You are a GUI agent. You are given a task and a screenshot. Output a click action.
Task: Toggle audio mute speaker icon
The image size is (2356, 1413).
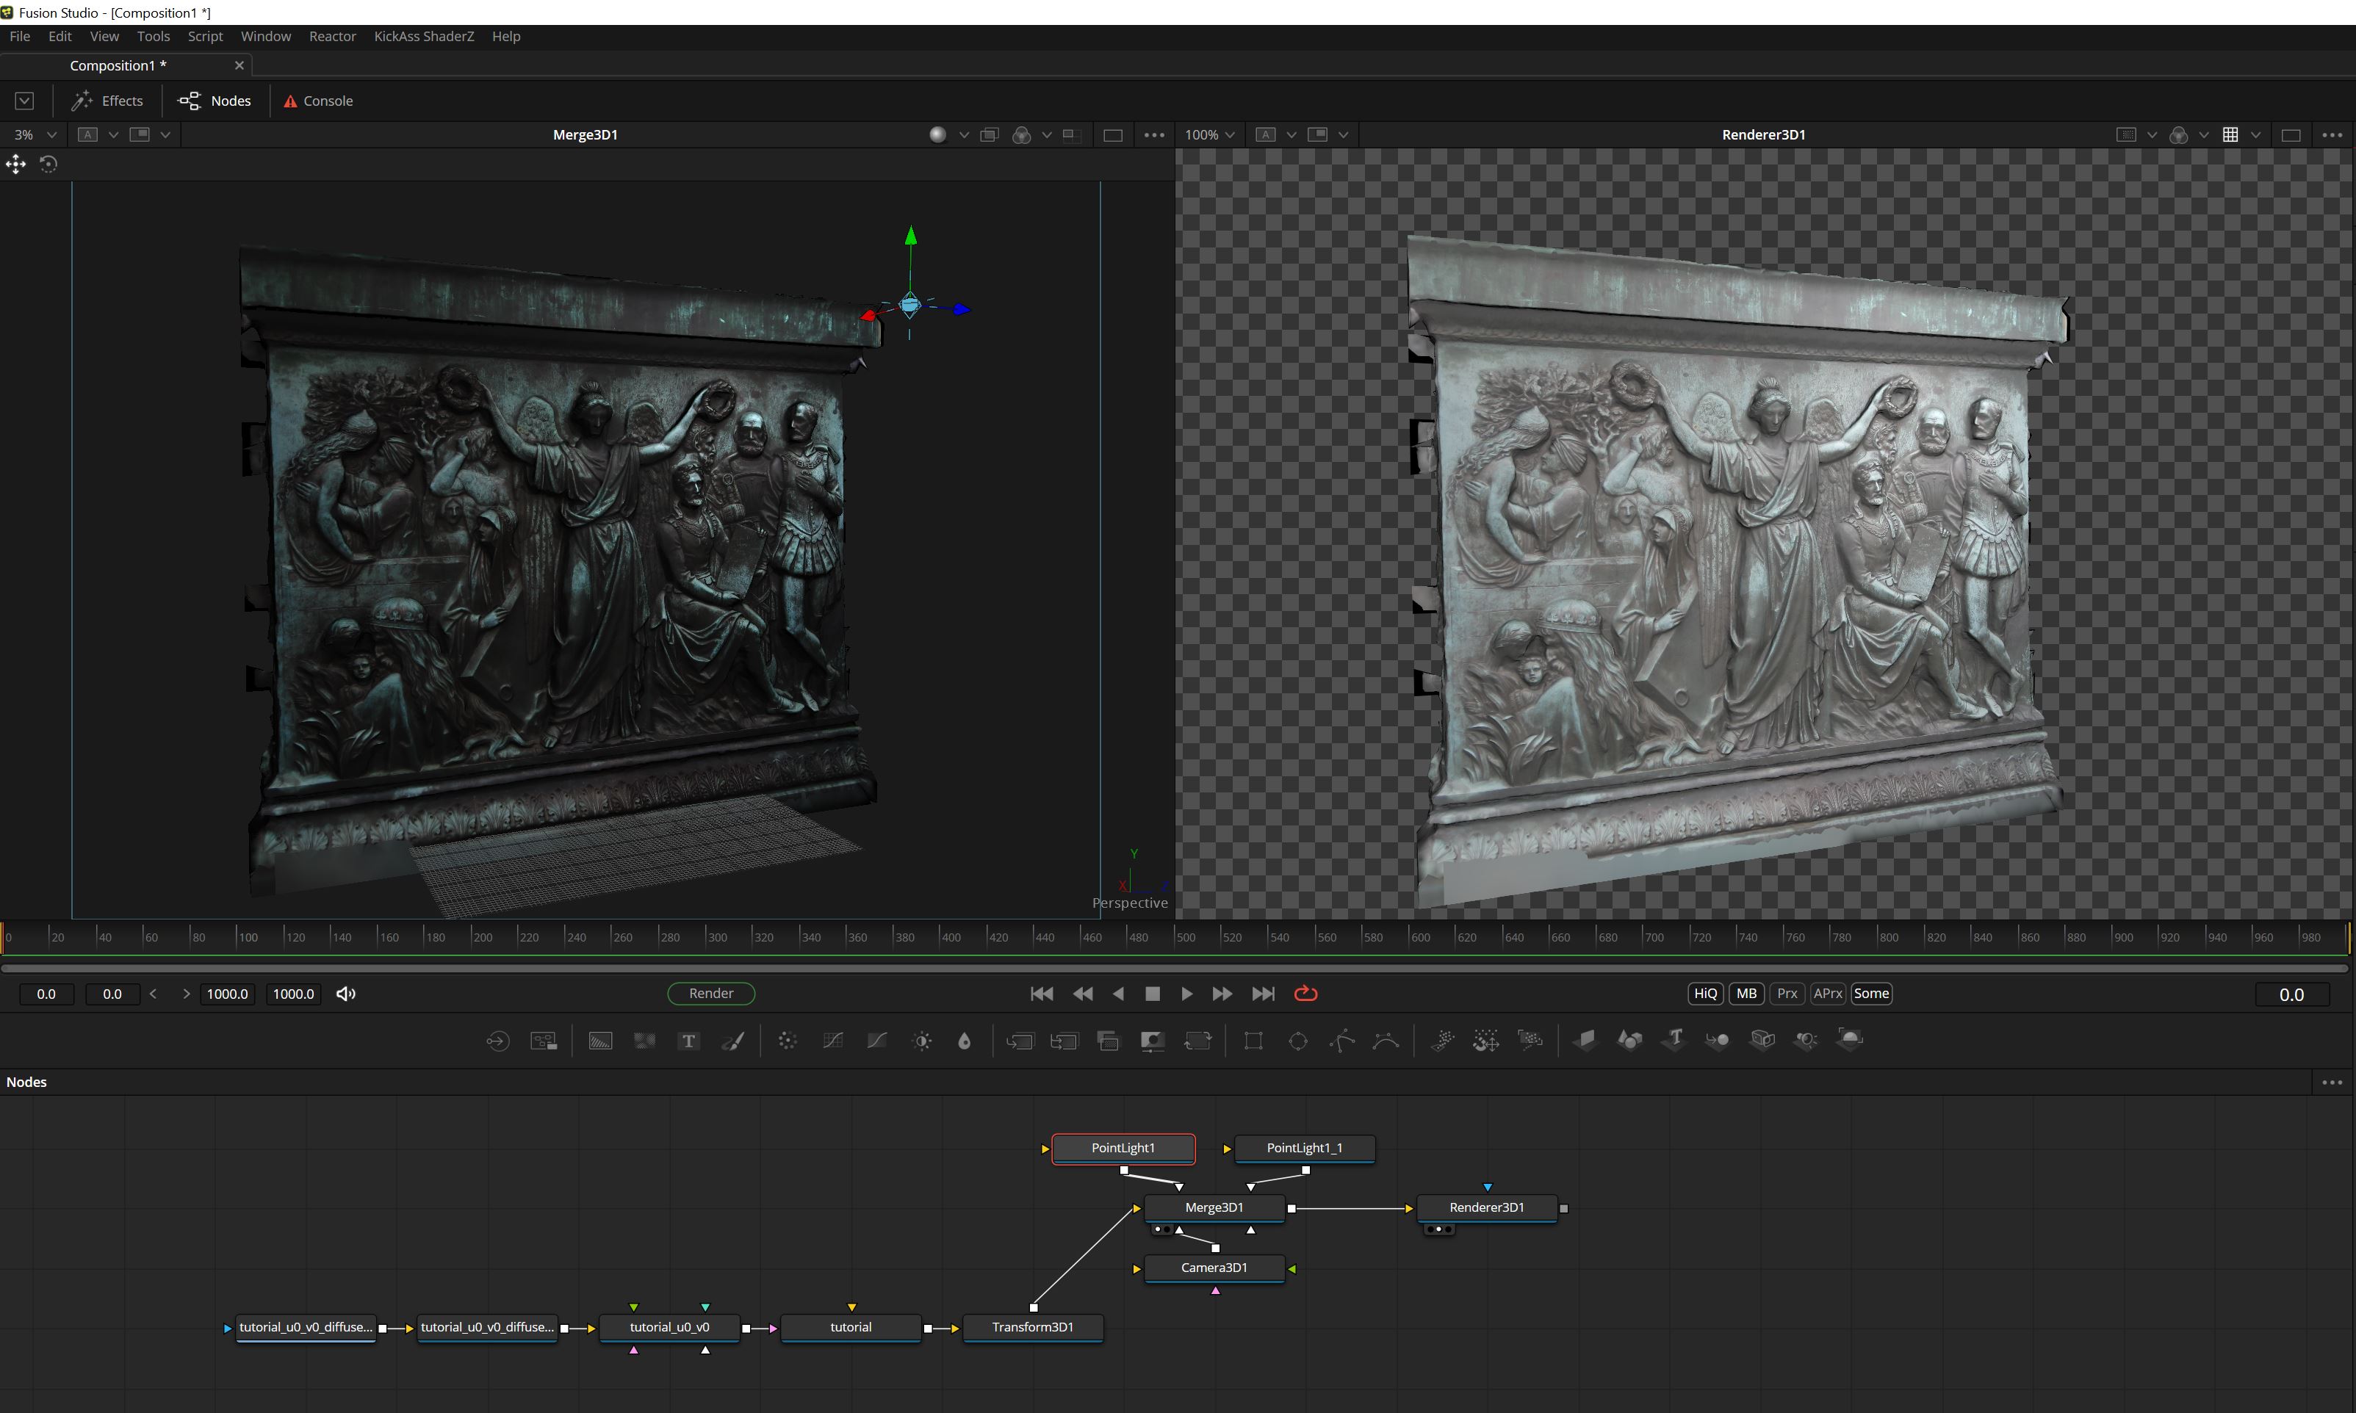(x=346, y=993)
